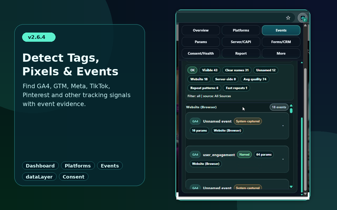
Task: Click the OK status chip
Action: pos(192,70)
